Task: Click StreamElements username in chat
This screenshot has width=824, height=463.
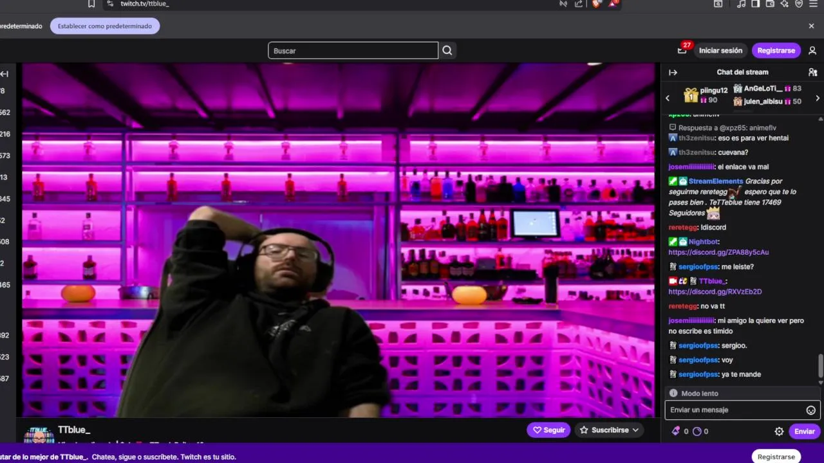Action: [716, 181]
